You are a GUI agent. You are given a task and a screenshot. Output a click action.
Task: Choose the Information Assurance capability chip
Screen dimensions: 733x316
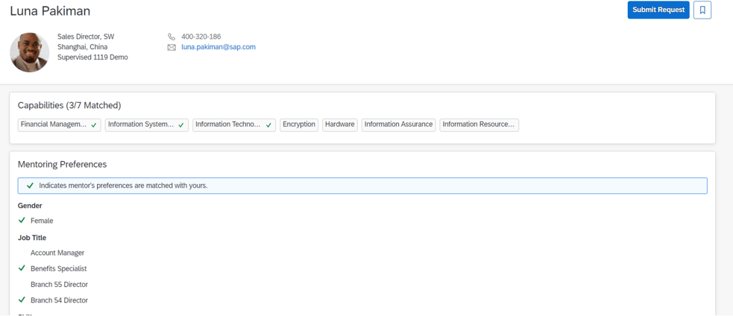pos(398,124)
